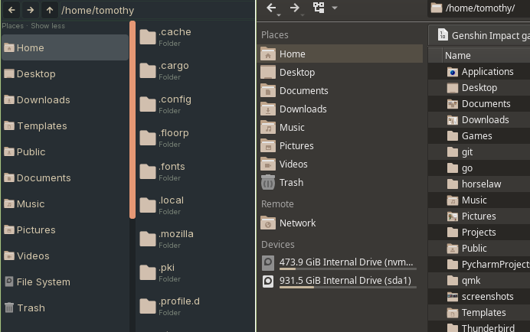This screenshot has width=530, height=332.
Task: Click the orange vertical scrollbar
Action: [x=132, y=119]
